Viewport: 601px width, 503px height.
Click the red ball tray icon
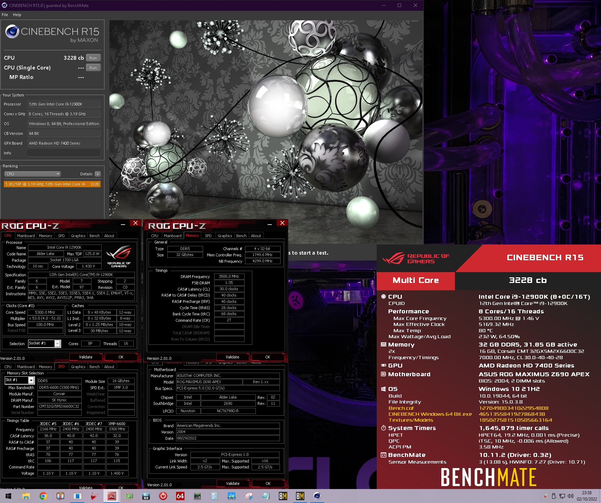pyautogui.click(x=545, y=496)
